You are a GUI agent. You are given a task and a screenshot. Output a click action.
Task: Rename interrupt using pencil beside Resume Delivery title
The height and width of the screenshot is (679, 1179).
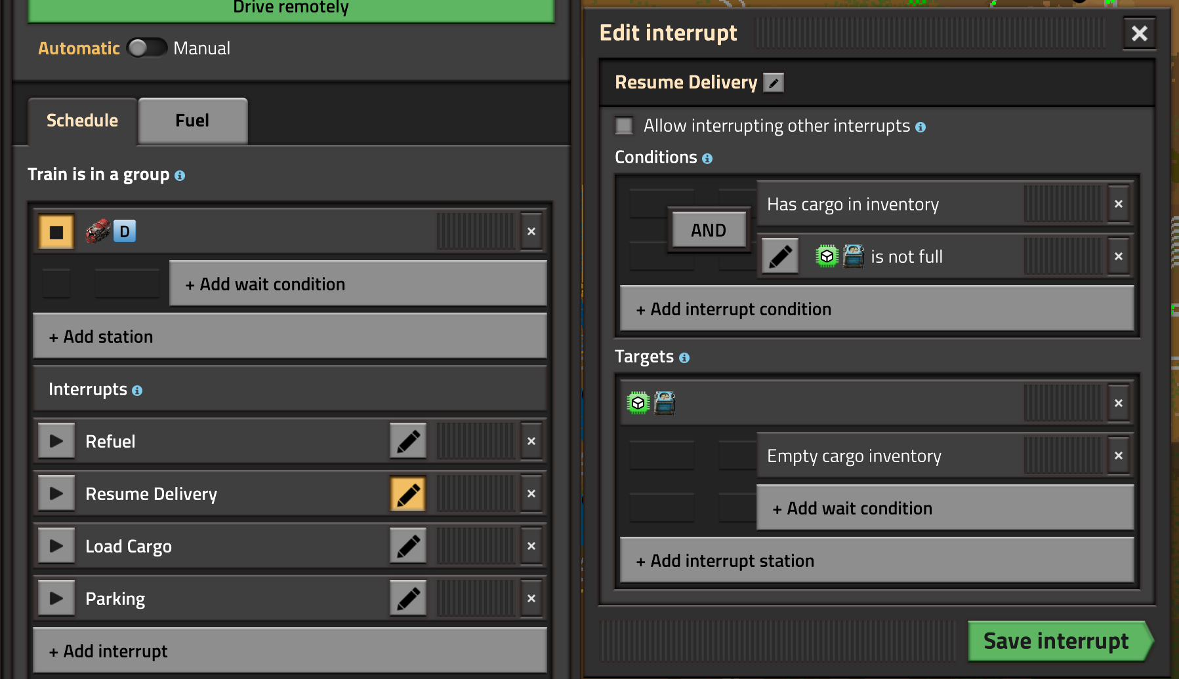[x=774, y=83]
